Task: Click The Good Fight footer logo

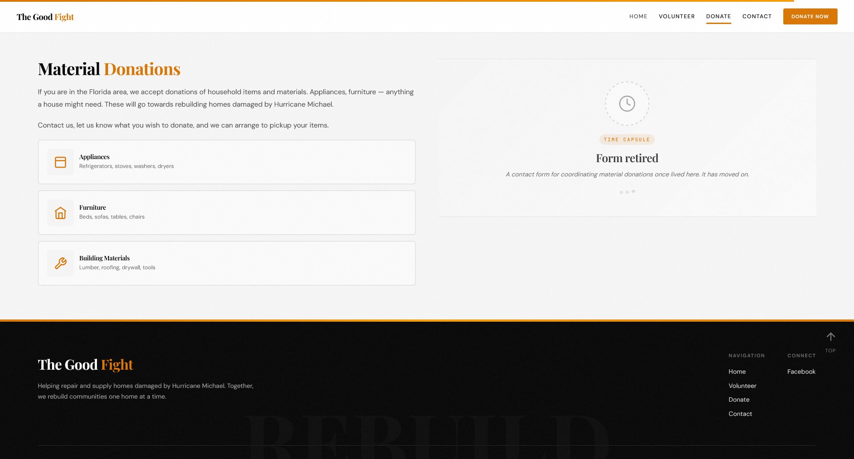Action: (85, 365)
